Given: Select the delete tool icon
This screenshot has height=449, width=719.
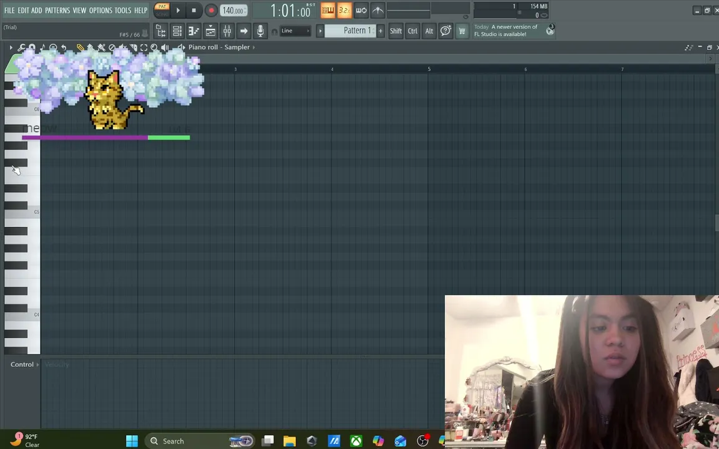Looking at the screenshot, I should 112,47.
